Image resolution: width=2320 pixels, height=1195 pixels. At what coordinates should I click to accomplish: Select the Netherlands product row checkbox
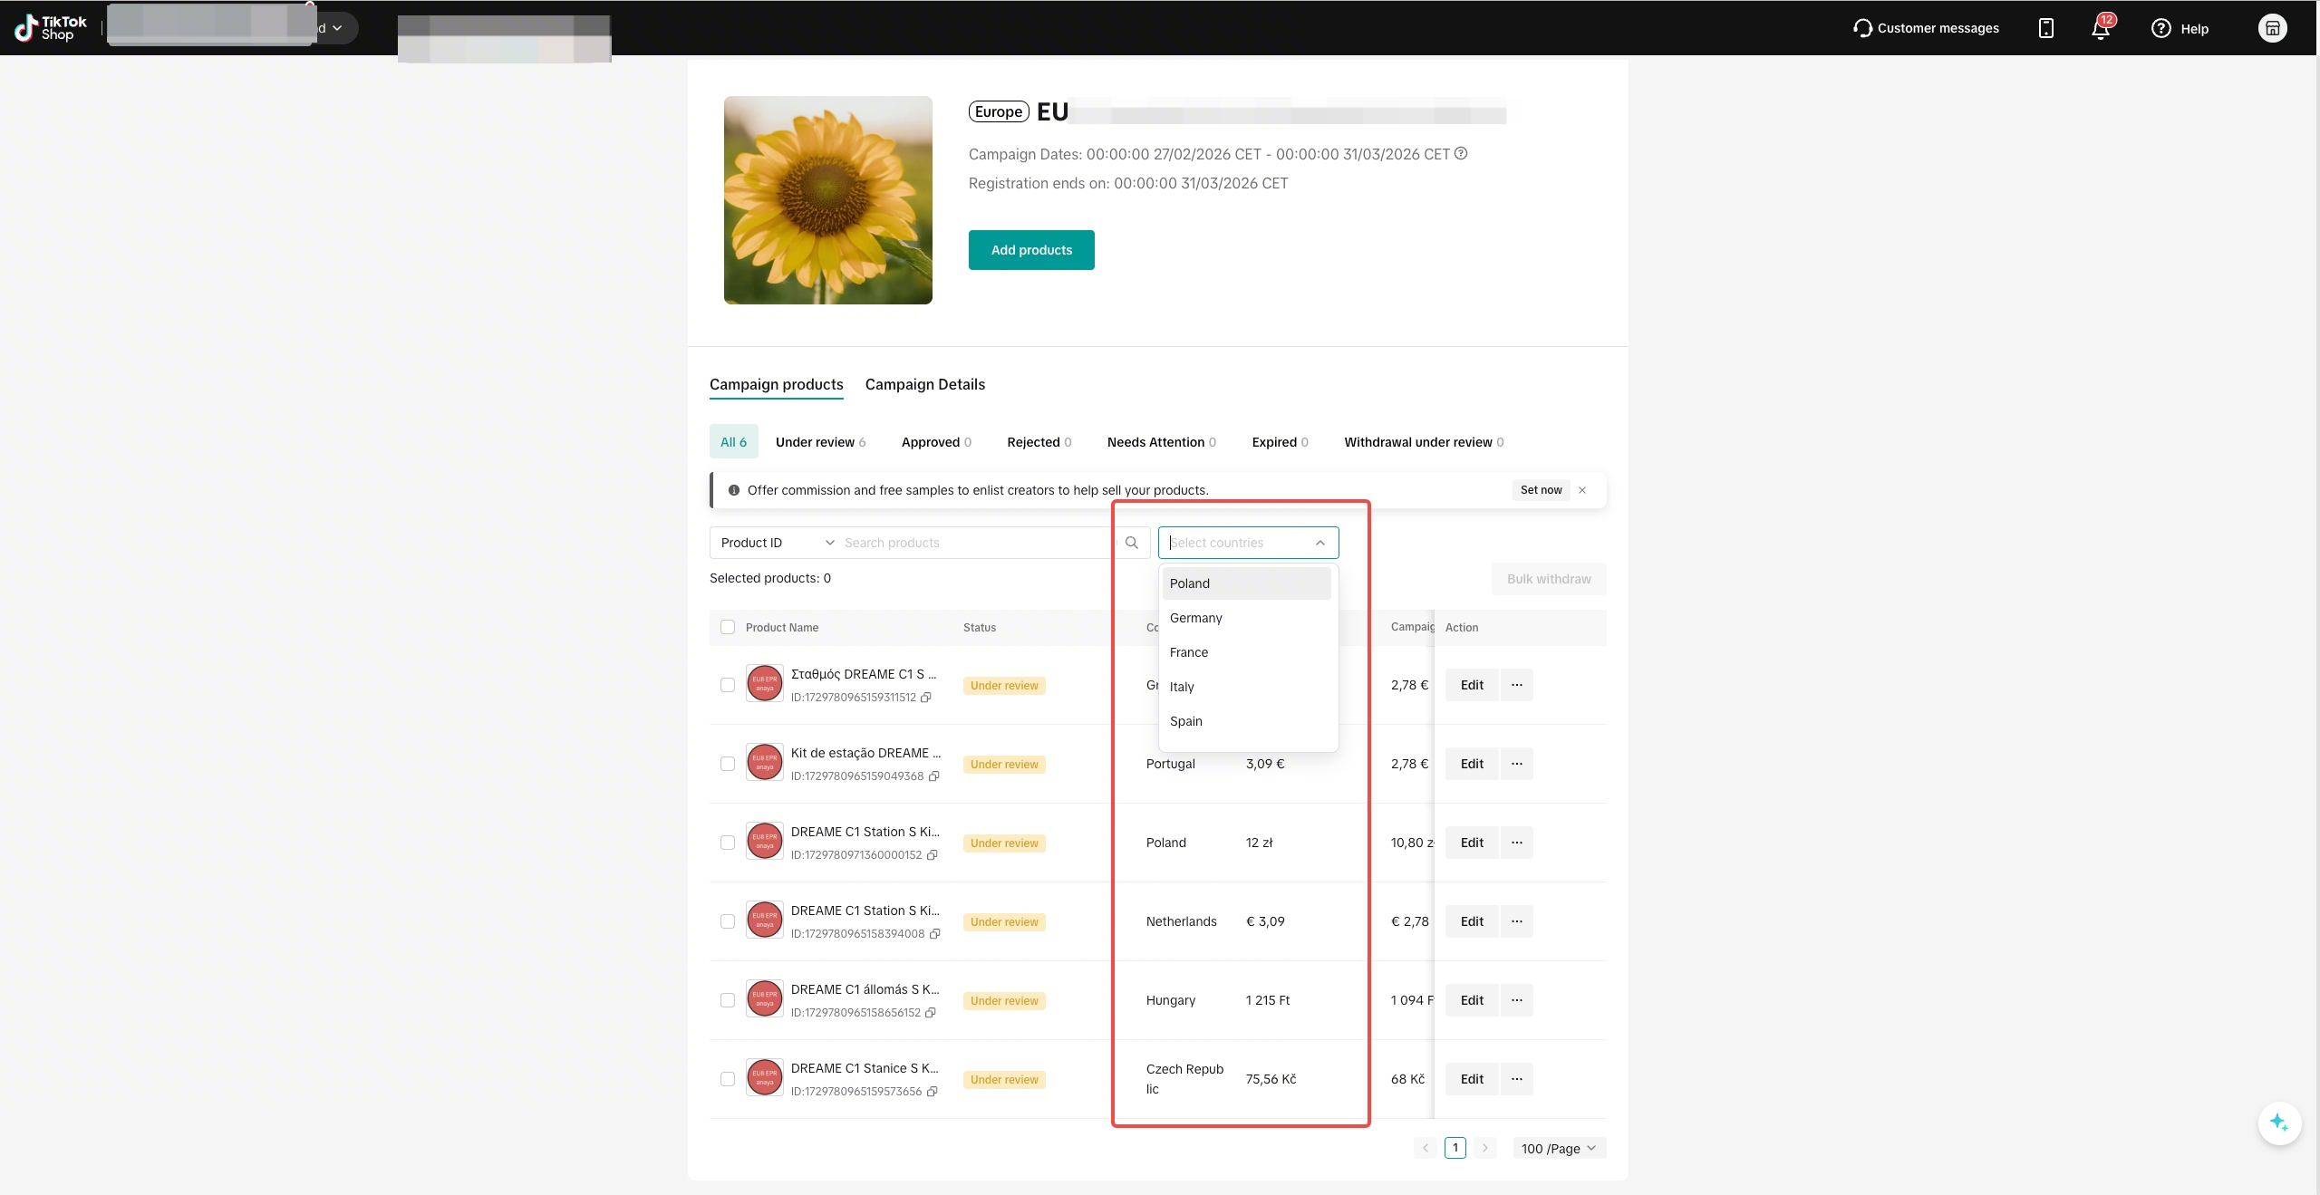(x=728, y=921)
